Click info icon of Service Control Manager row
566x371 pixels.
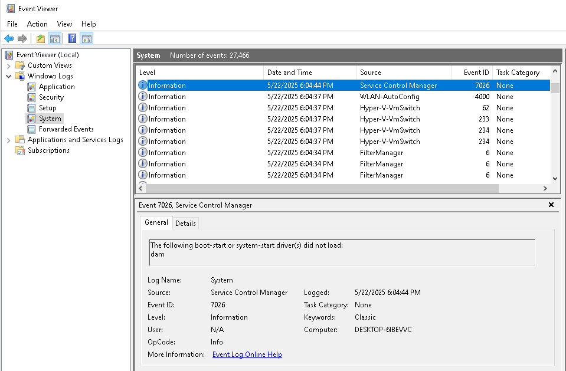tap(143, 85)
